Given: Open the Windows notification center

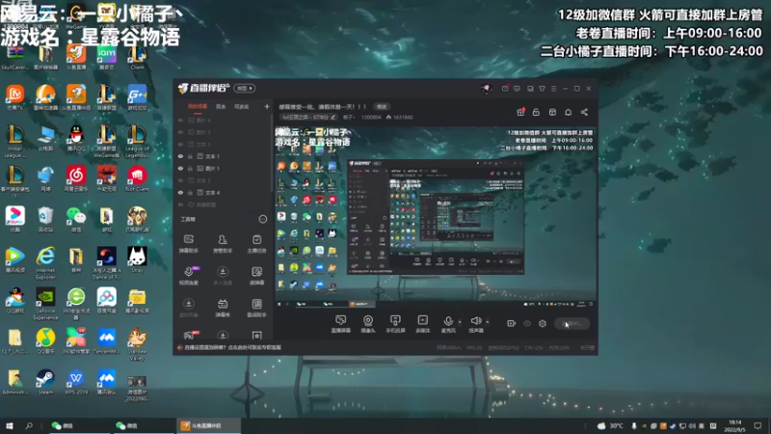Looking at the screenshot, I should tap(758, 425).
